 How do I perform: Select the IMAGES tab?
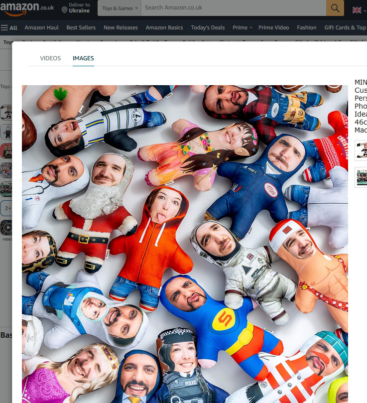coord(83,58)
